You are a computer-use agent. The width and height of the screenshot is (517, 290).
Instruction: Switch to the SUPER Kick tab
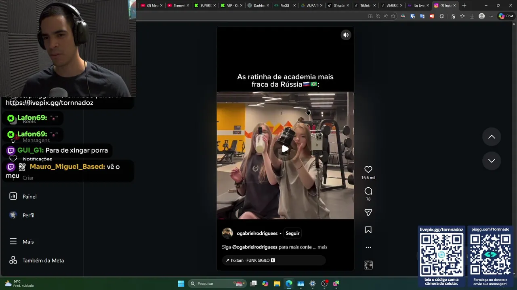tap(205, 5)
